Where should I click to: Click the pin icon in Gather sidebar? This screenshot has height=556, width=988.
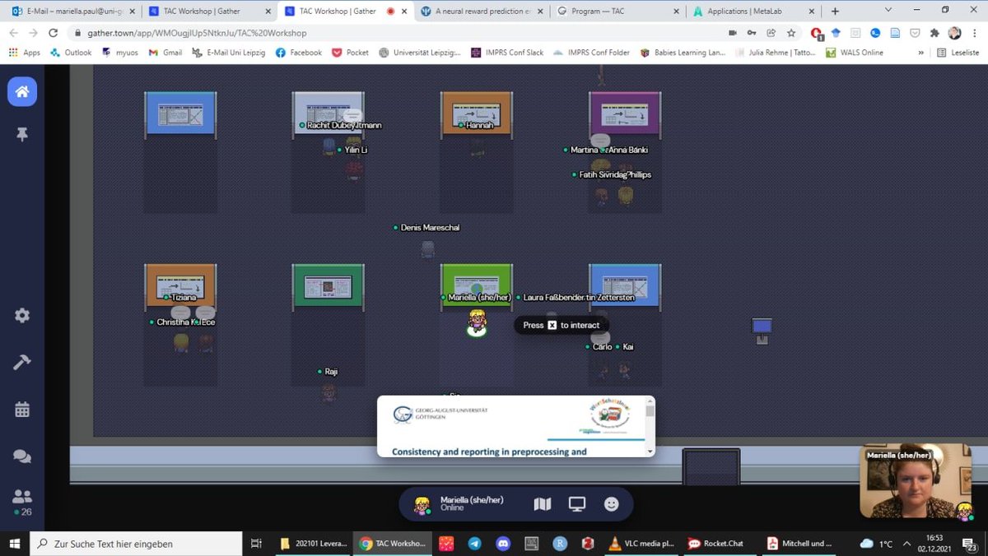(x=22, y=134)
